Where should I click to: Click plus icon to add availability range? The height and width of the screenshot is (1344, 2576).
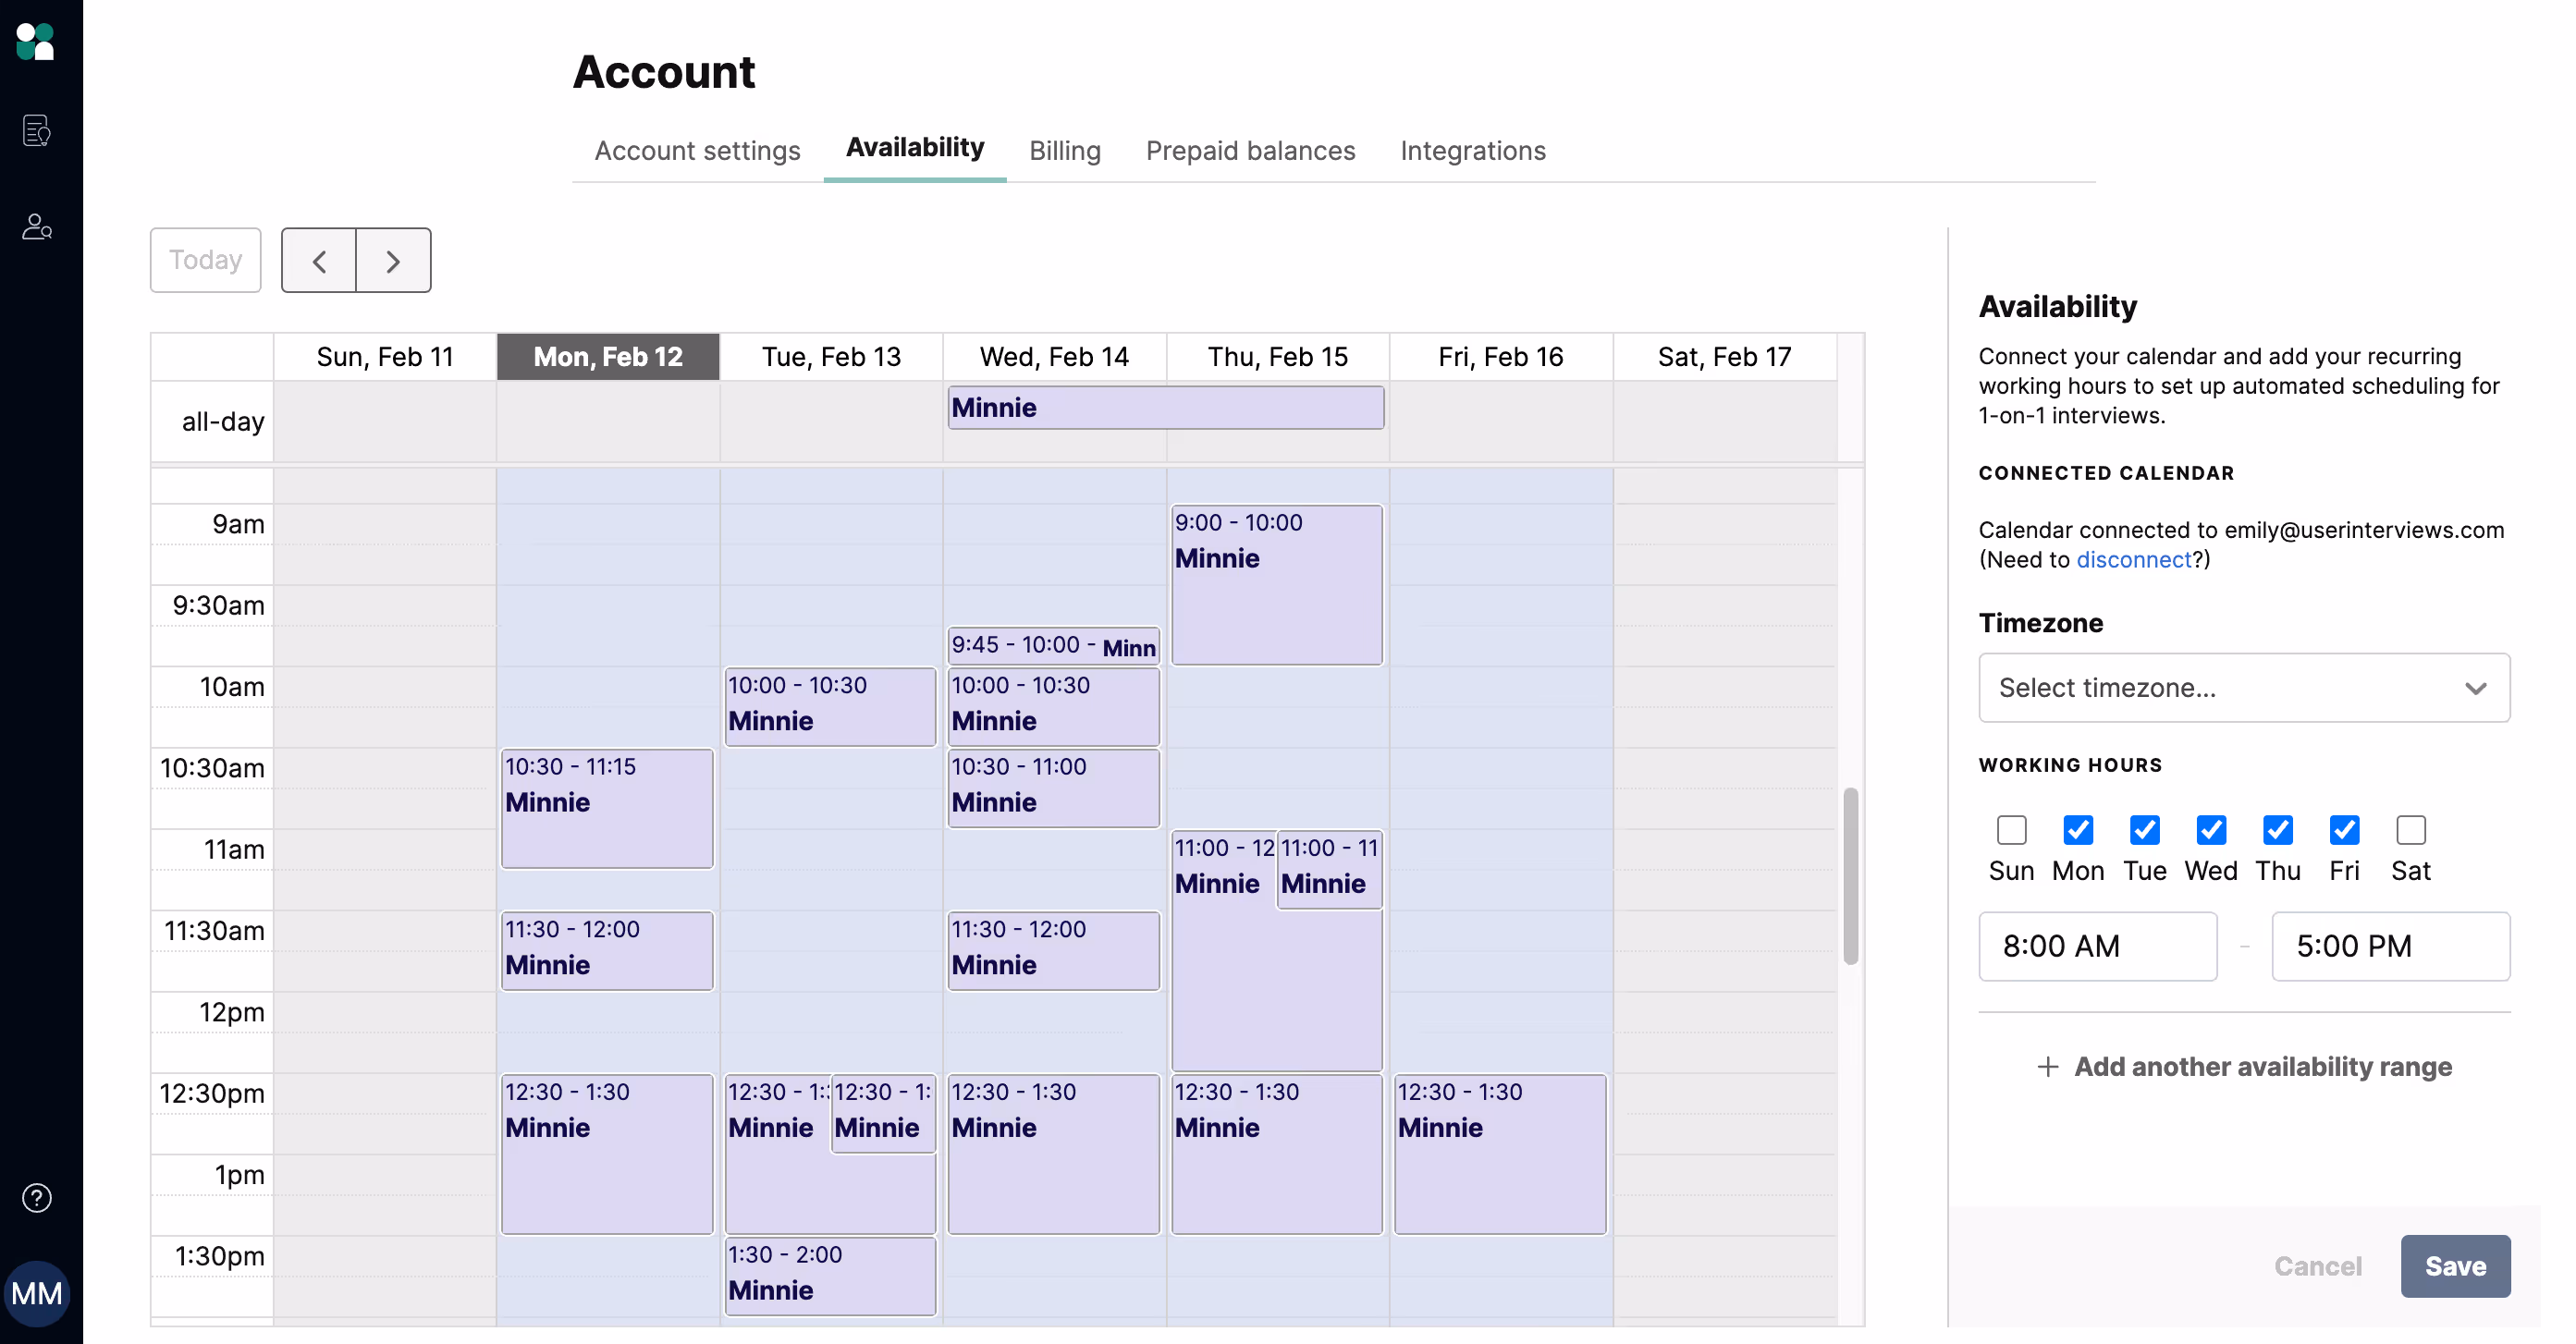(2047, 1066)
